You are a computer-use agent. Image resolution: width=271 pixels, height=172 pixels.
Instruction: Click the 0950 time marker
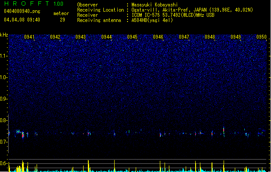[x=262, y=37]
